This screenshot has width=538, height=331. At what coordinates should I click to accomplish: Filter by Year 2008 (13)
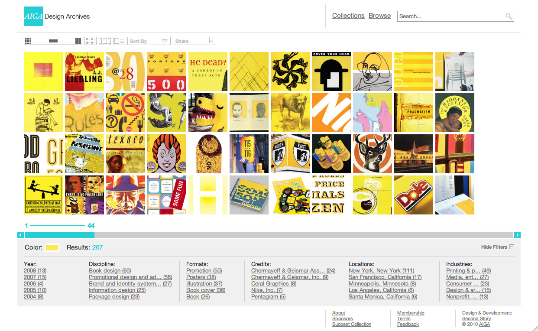[x=35, y=271]
